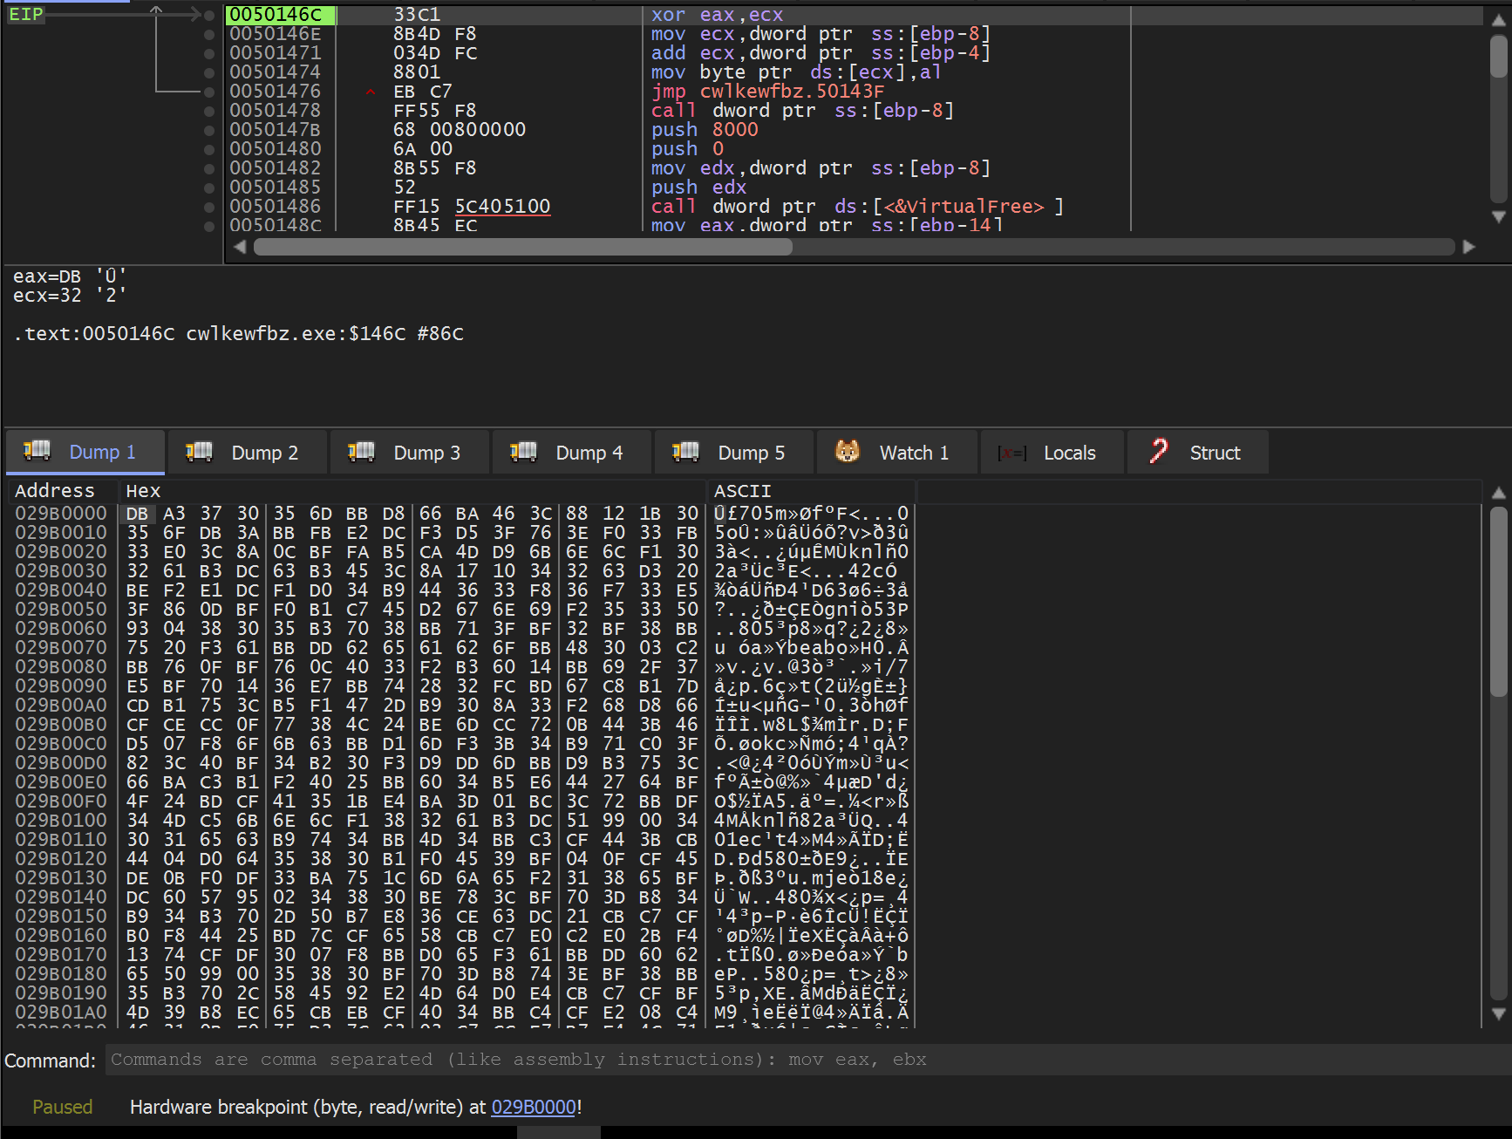Click opcode bytes '68 00800000'
The image size is (1512, 1139).
[x=460, y=130]
